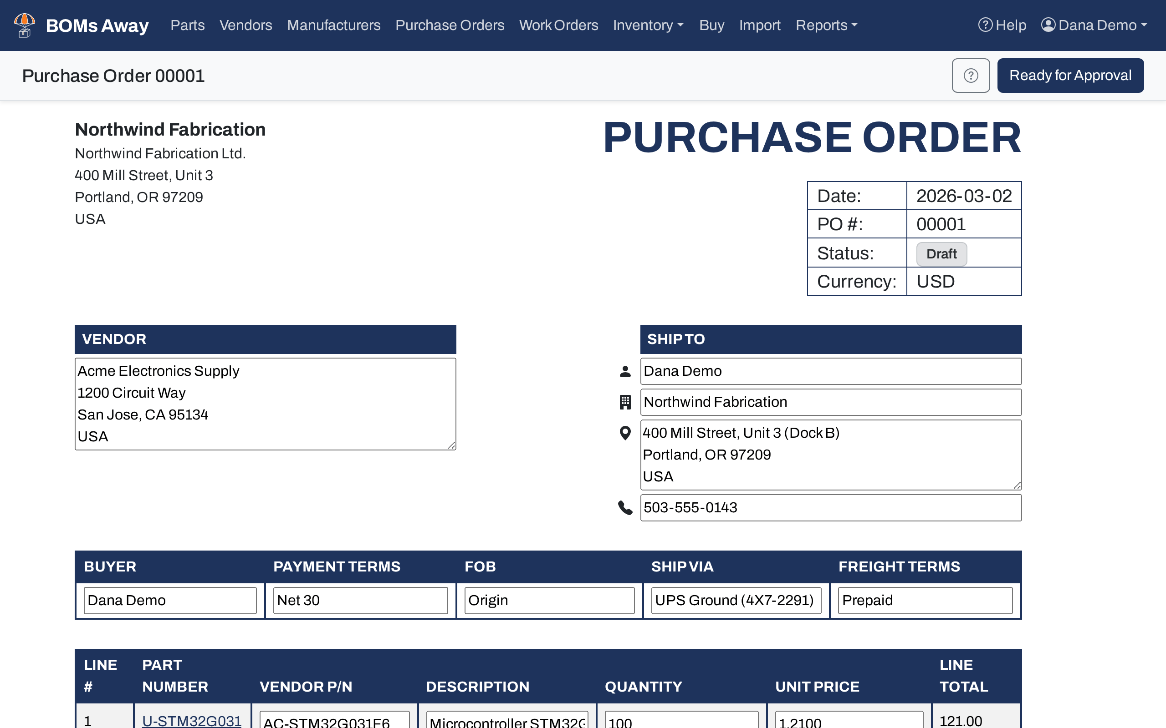This screenshot has height=728, width=1166.
Task: Click the Ship To phone number field
Action: click(831, 507)
